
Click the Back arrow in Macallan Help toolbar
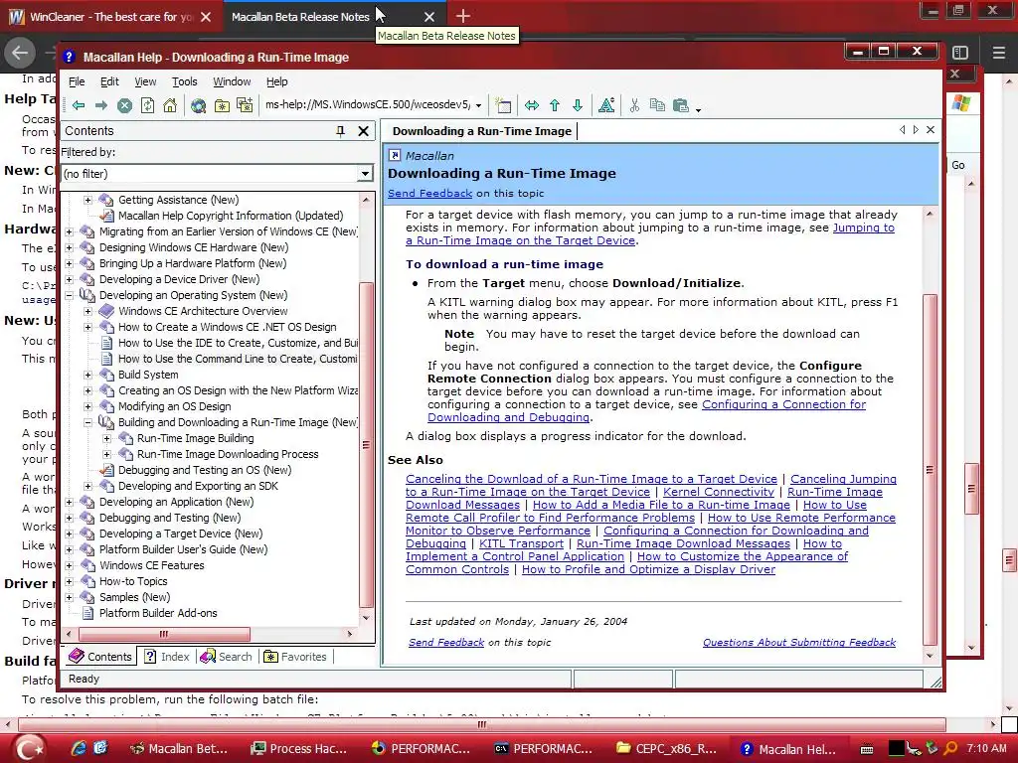click(79, 105)
